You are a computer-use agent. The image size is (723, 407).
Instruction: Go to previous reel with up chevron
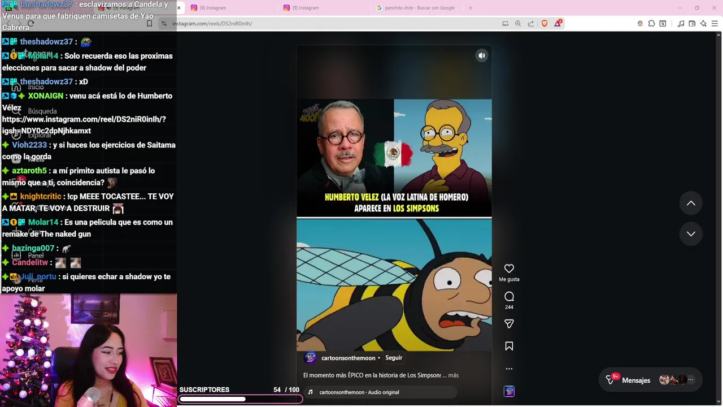coord(691,203)
